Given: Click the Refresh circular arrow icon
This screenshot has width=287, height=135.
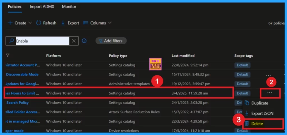Looking at the screenshot, I should [x=39, y=23].
